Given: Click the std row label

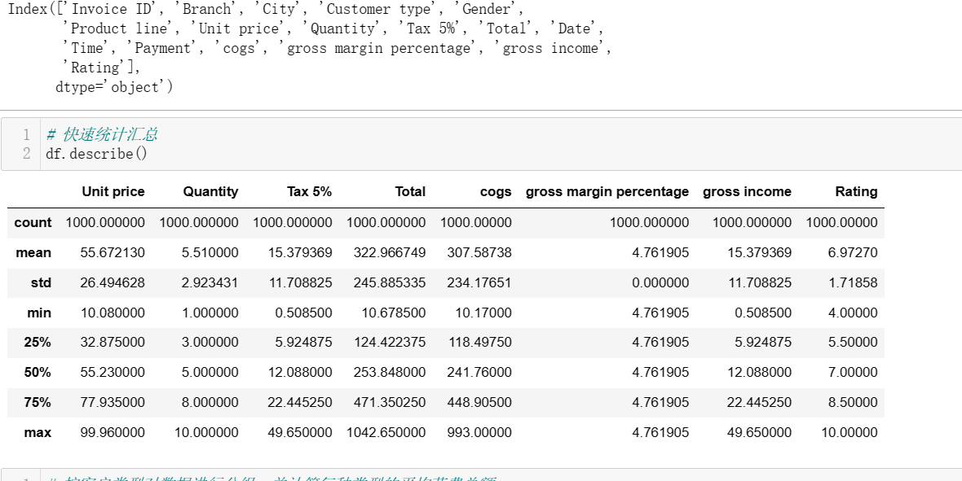Looking at the screenshot, I should click(41, 282).
